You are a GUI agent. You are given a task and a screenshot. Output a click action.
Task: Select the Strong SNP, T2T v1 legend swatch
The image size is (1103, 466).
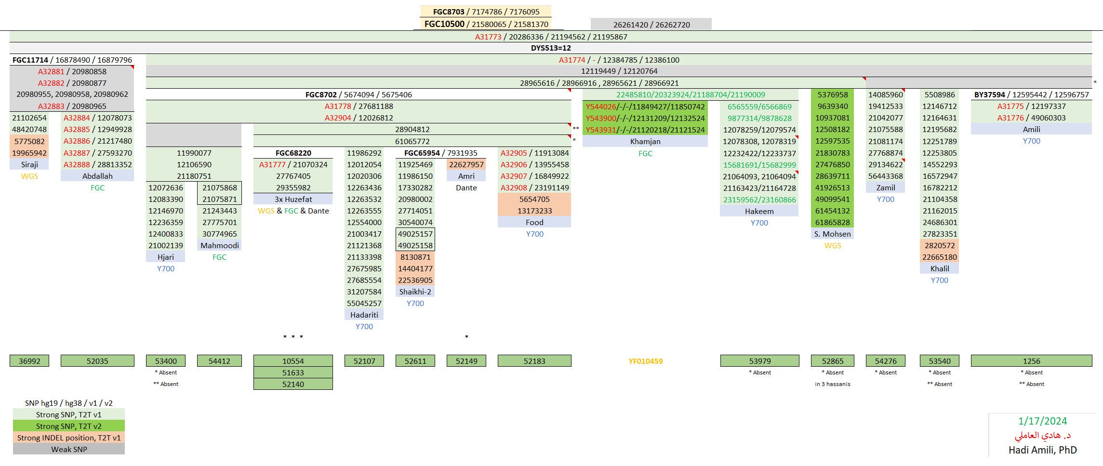(69, 414)
